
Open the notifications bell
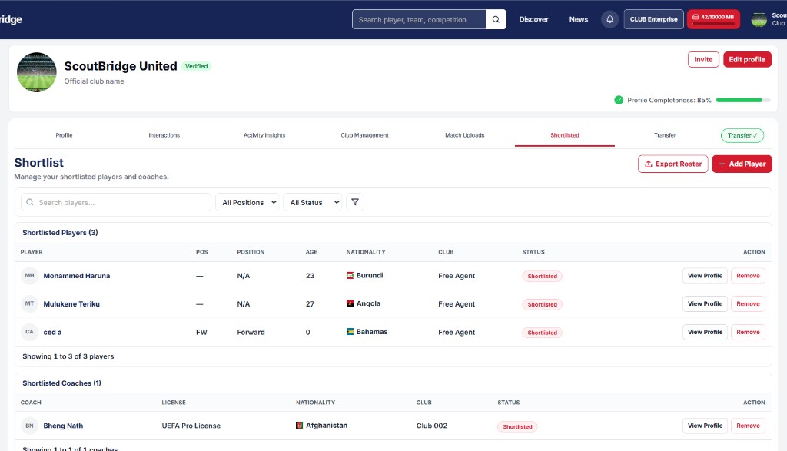(x=609, y=19)
